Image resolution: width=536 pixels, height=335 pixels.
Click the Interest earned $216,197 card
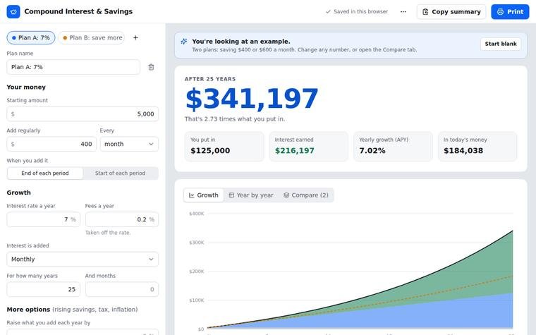tap(308, 146)
